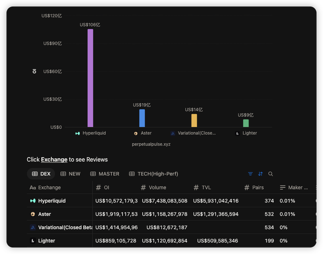Image resolution: width=323 pixels, height=254 pixels.
Task: Click the US$9亿 bar label
Action: point(246,115)
